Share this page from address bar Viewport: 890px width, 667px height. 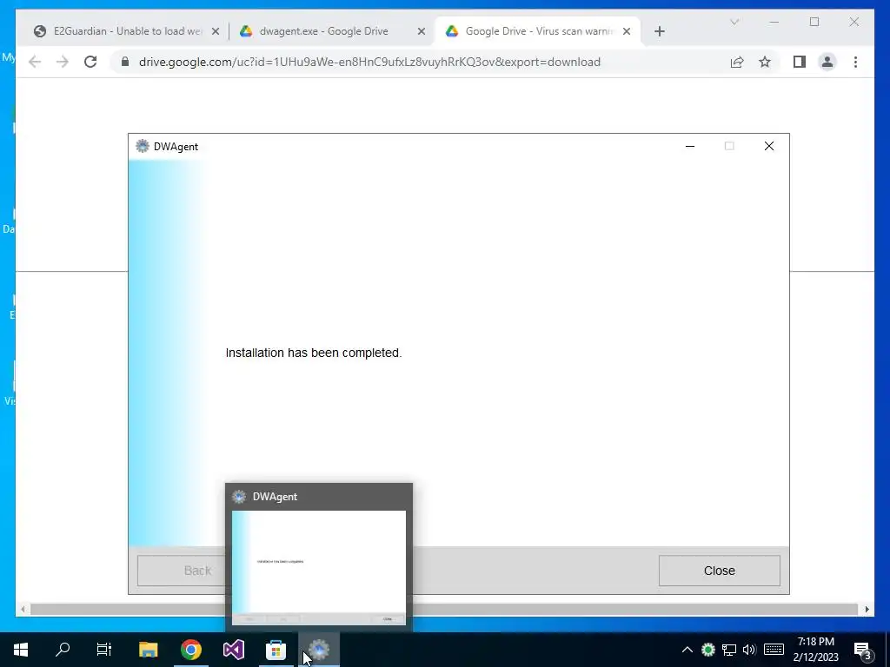(737, 62)
